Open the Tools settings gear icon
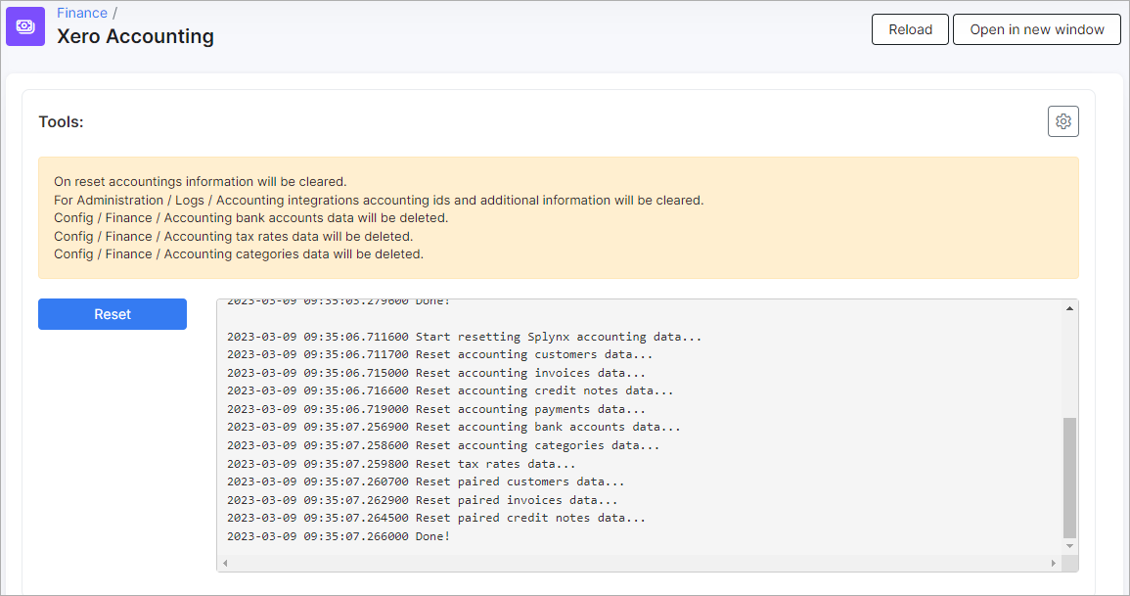Image resolution: width=1130 pixels, height=596 pixels. pos(1062,121)
